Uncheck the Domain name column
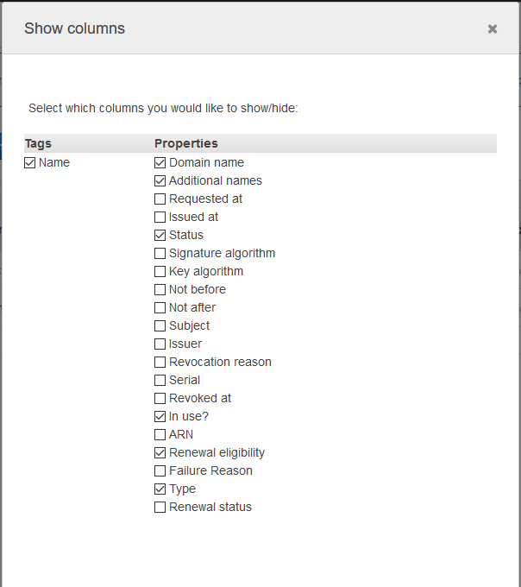This screenshot has width=521, height=587. (160, 162)
